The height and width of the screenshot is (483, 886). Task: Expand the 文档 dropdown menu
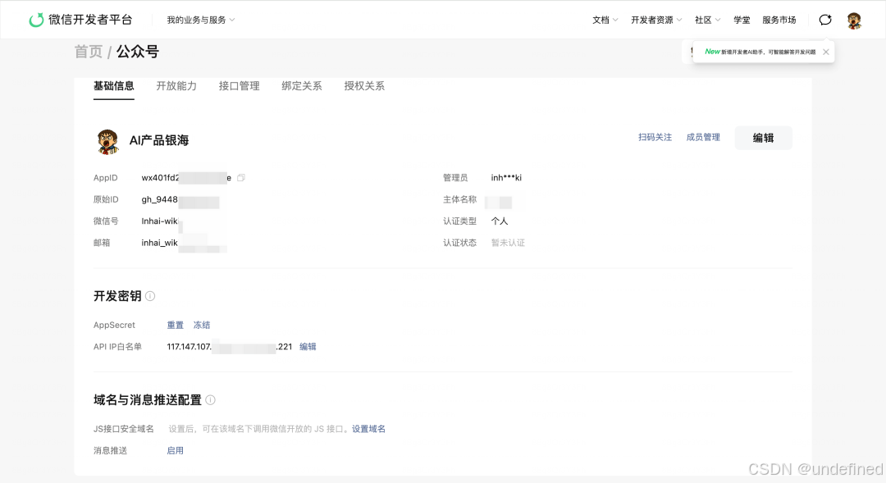[x=605, y=20]
